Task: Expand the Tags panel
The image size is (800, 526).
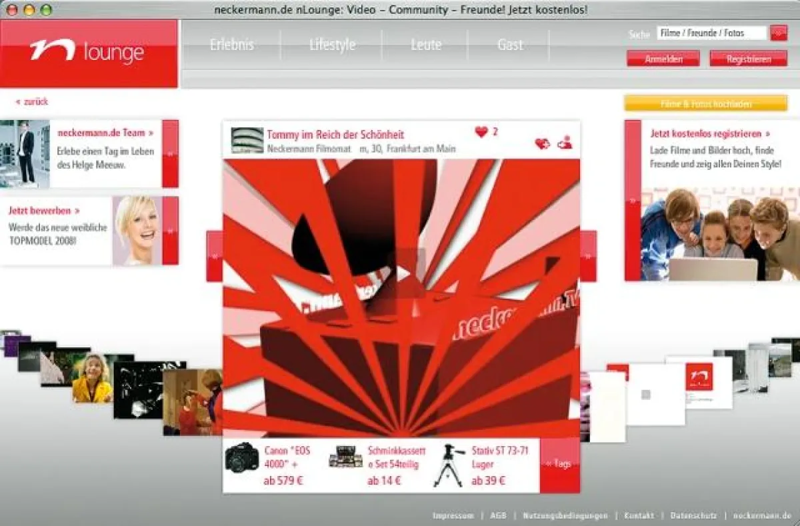Action: [559, 465]
